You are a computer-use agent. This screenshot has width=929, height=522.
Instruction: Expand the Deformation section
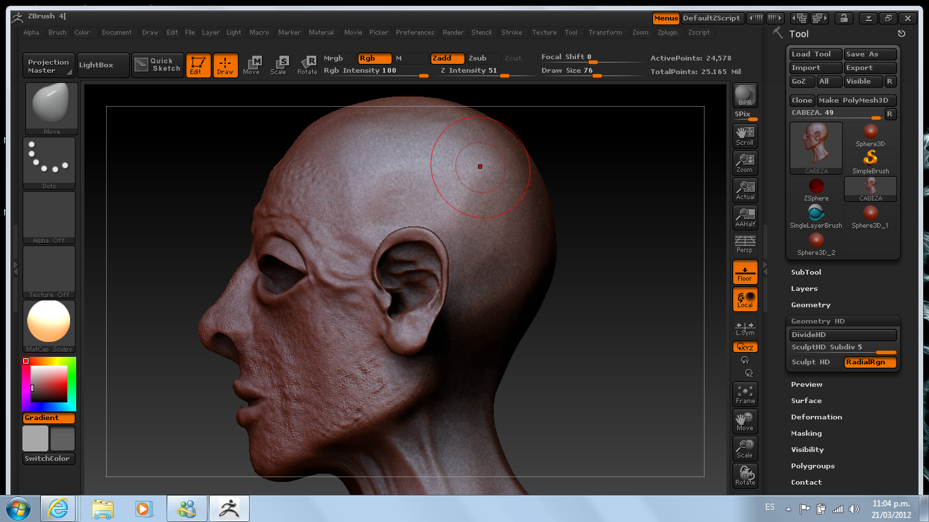click(816, 417)
